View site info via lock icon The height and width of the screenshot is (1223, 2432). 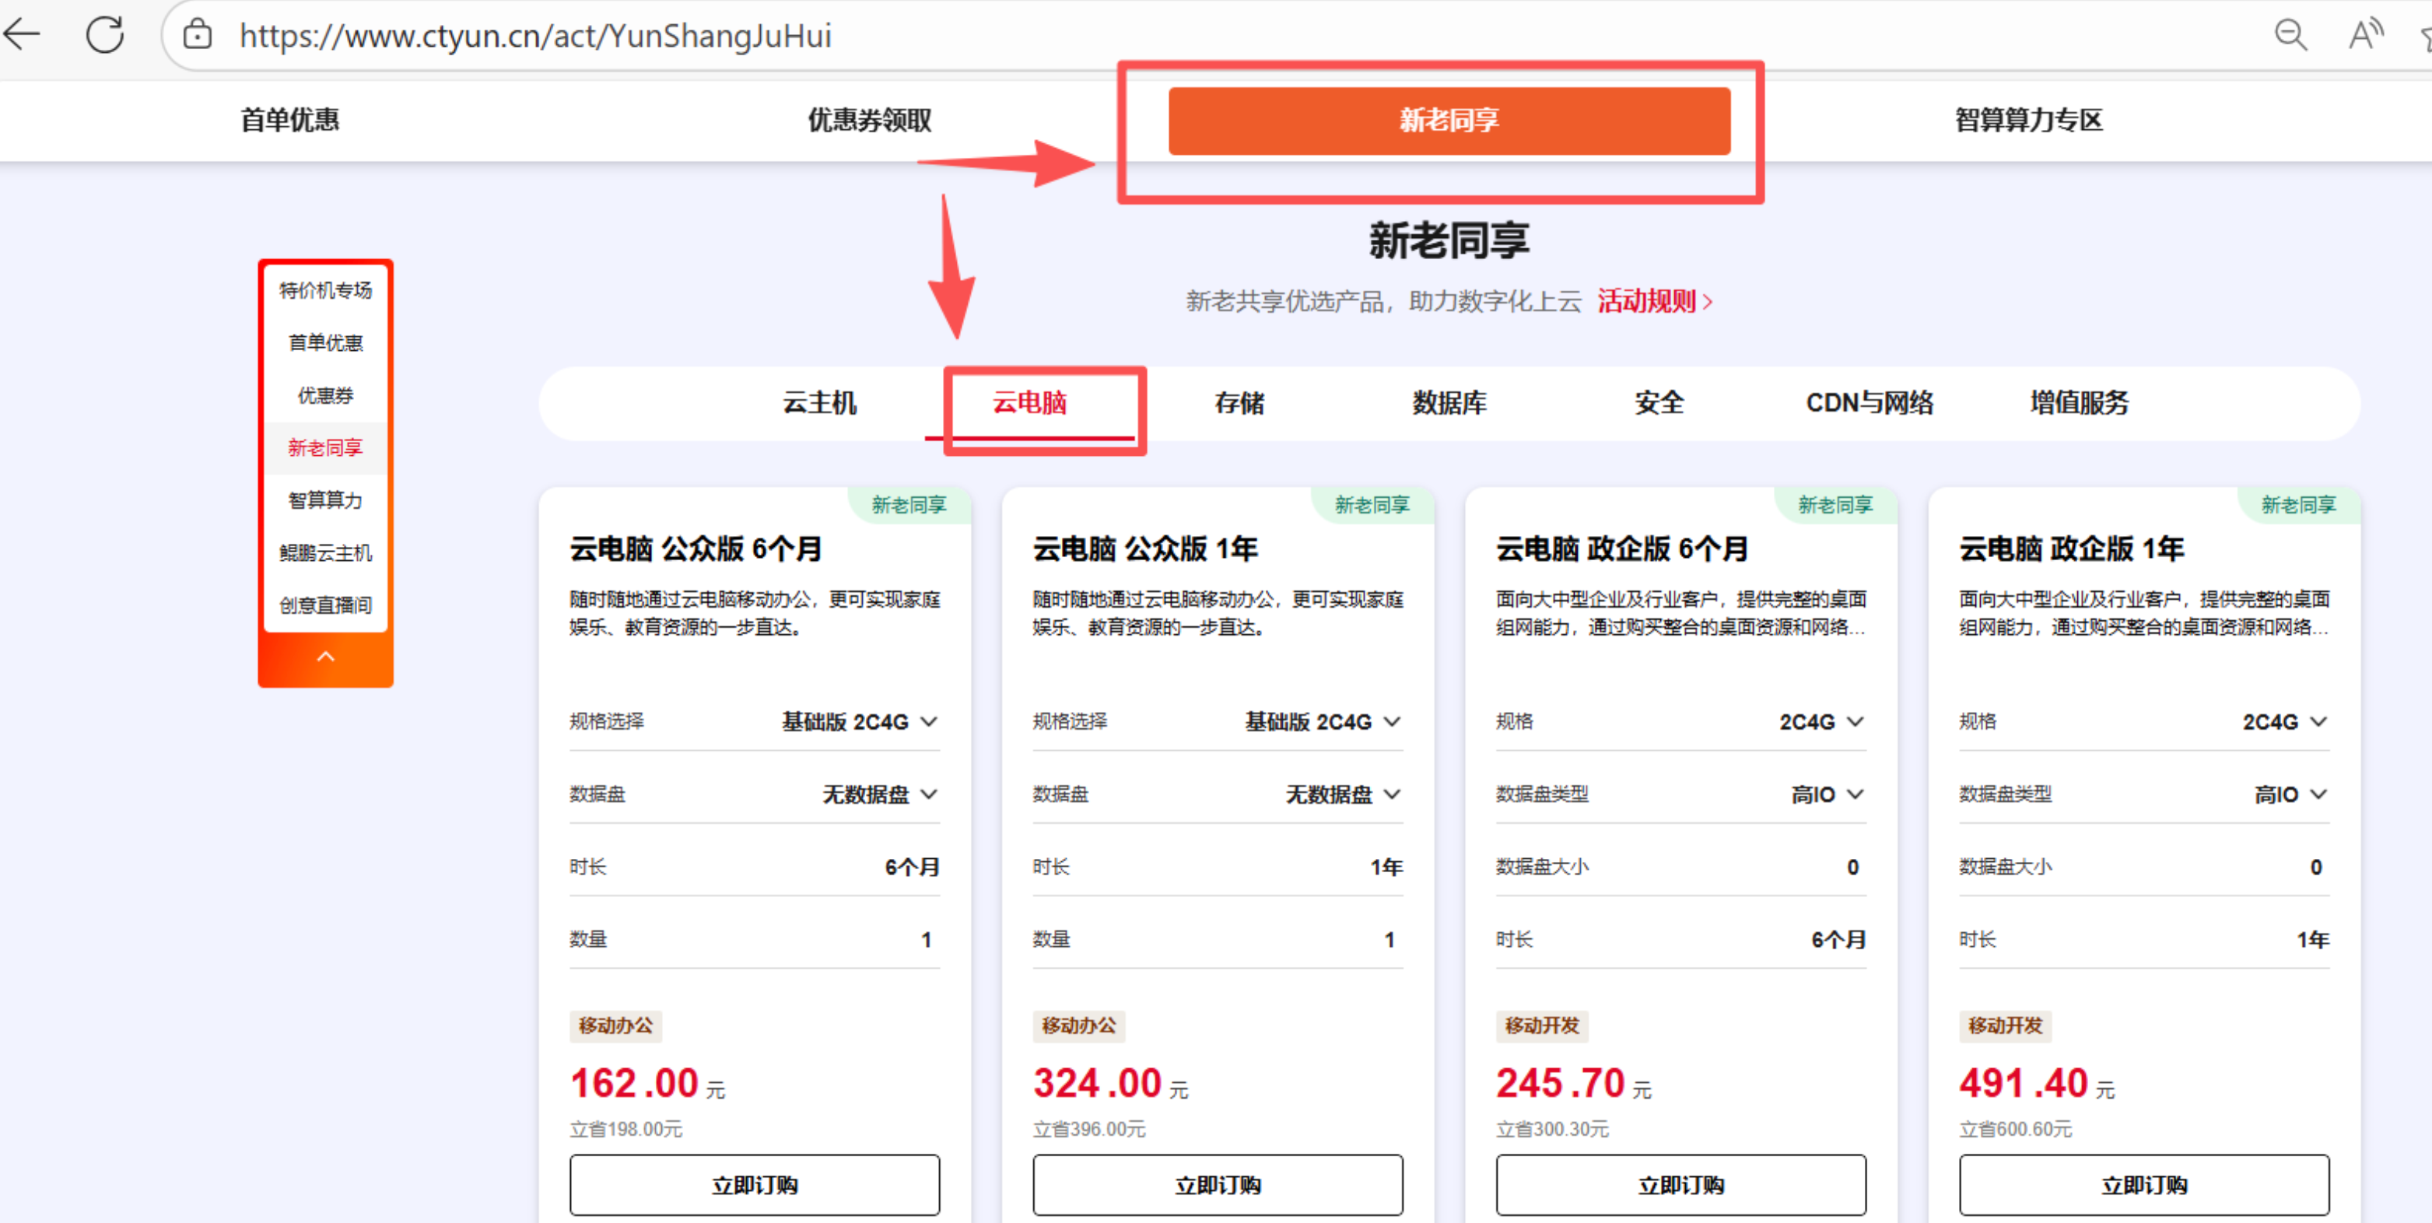[198, 35]
